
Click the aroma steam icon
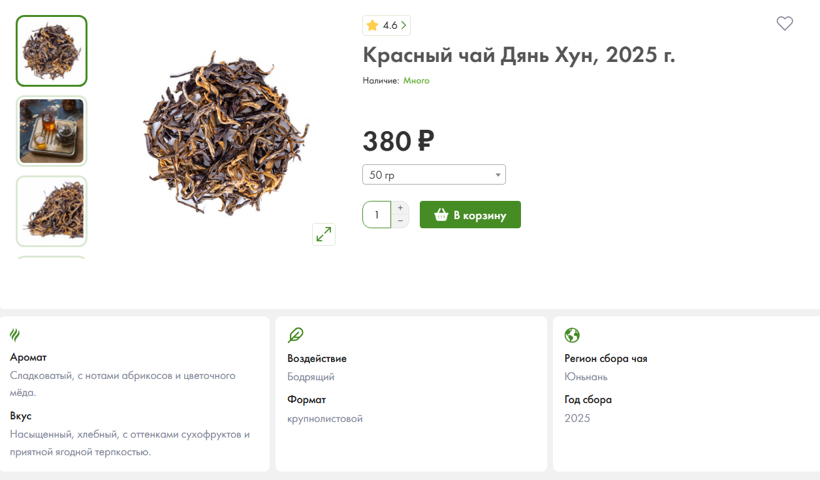15,335
